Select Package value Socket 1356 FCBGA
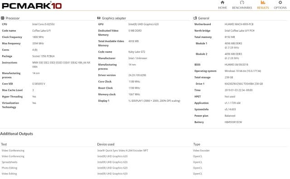 click(43, 56)
